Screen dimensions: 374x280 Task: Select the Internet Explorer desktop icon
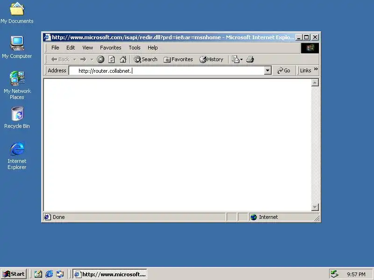(x=17, y=155)
